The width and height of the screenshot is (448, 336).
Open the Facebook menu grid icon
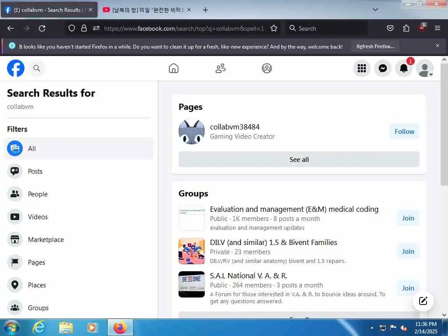click(362, 68)
